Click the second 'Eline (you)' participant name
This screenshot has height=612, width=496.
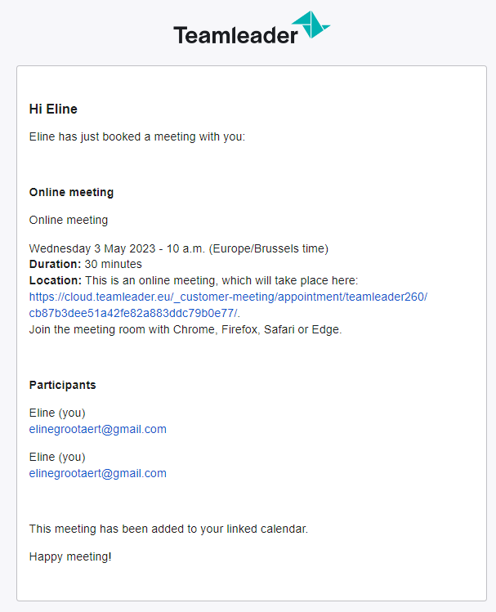57,457
